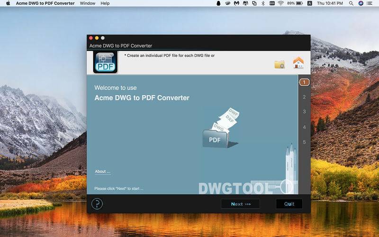
Task: Click the Next >>> button
Action: 241,204
